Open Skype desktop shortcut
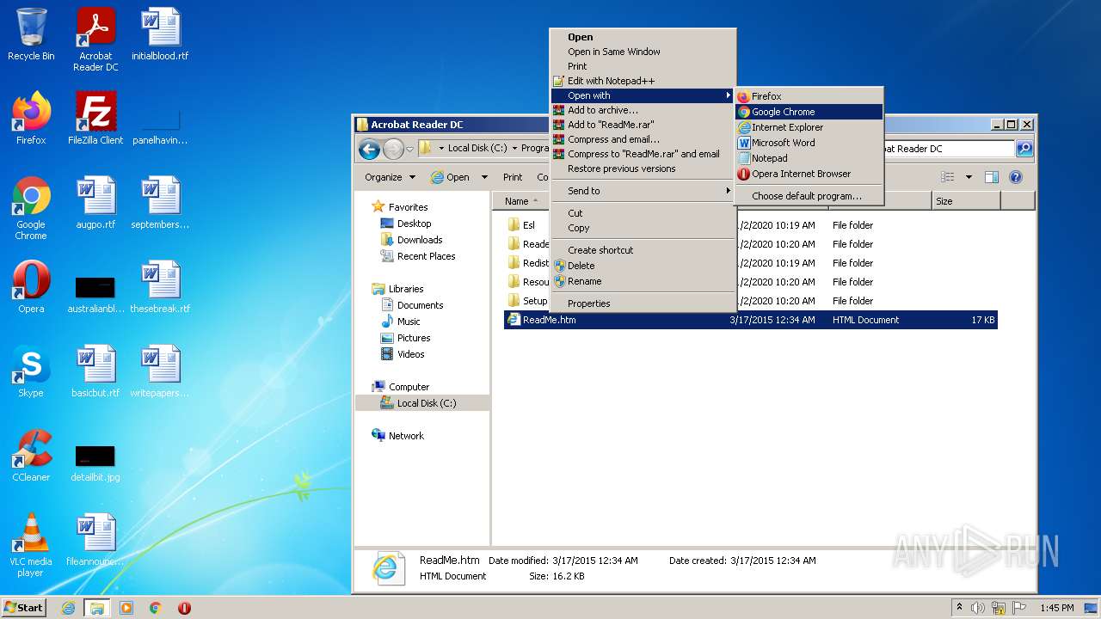Image resolution: width=1101 pixels, height=619 pixels. (x=31, y=371)
